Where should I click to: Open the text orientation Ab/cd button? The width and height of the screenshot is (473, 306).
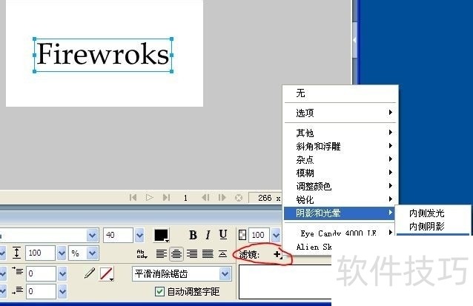pyautogui.click(x=142, y=254)
